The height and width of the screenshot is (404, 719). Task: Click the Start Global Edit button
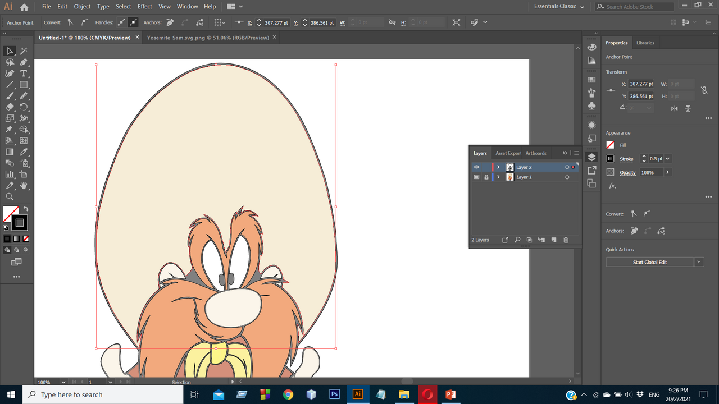coord(650,262)
